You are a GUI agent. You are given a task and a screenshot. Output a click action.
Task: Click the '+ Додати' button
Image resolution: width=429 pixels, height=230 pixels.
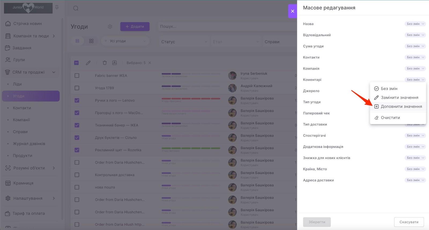pos(135,26)
